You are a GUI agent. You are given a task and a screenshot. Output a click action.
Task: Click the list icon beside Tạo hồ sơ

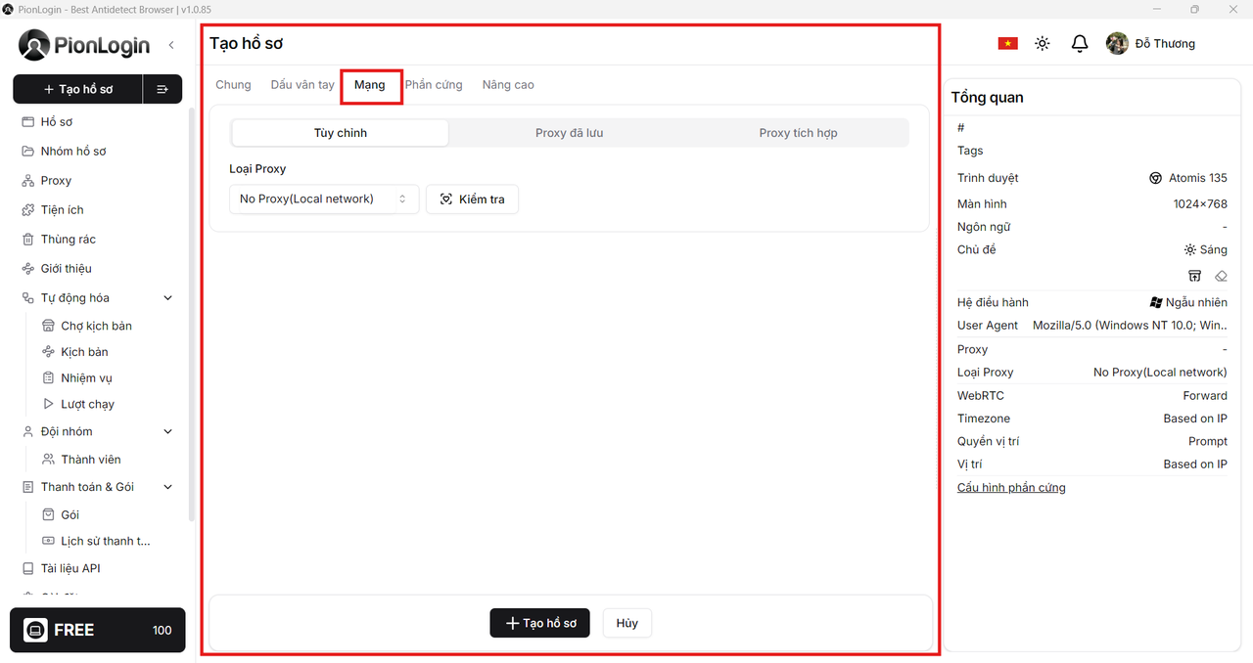point(162,89)
